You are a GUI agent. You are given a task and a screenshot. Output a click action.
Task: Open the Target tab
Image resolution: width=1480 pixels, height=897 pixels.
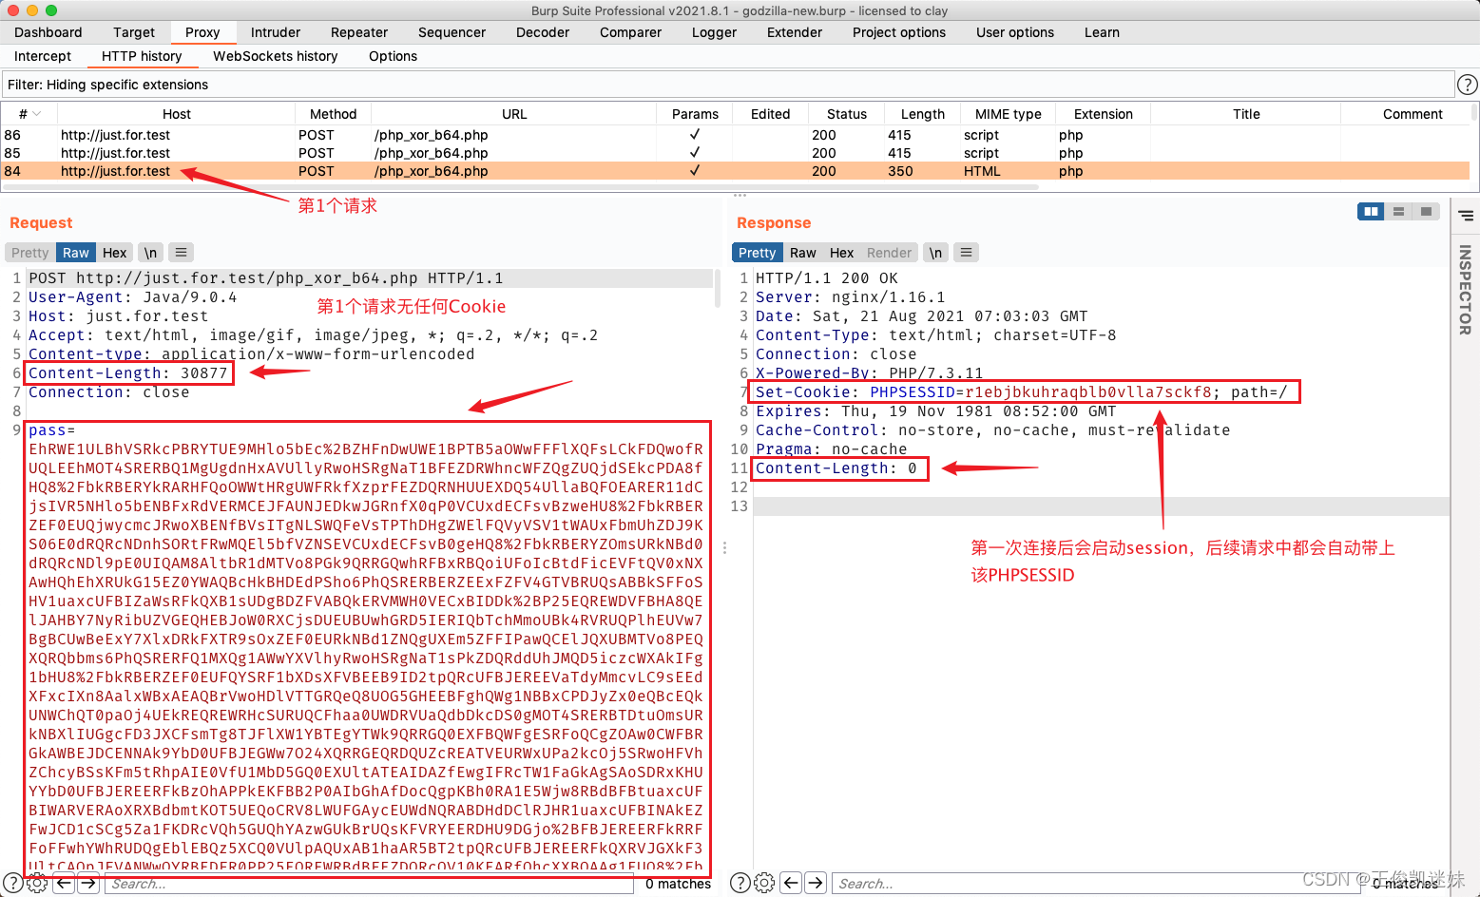tap(134, 32)
